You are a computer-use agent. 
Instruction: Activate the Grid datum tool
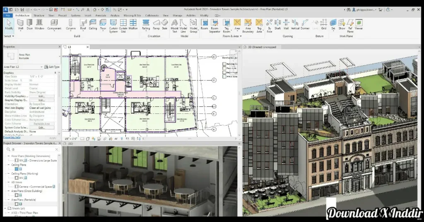pyautogui.click(x=324, y=24)
